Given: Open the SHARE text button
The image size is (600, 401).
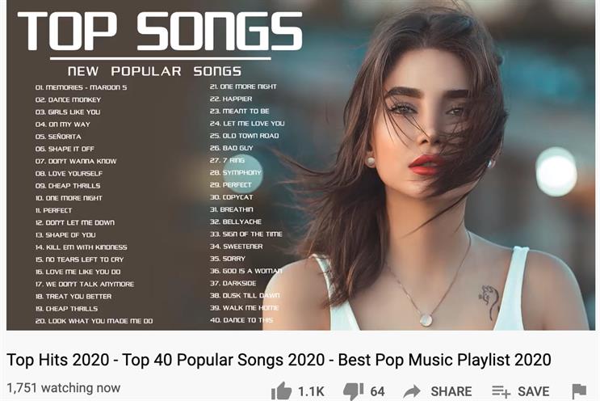Looking at the screenshot, I should 451,391.
